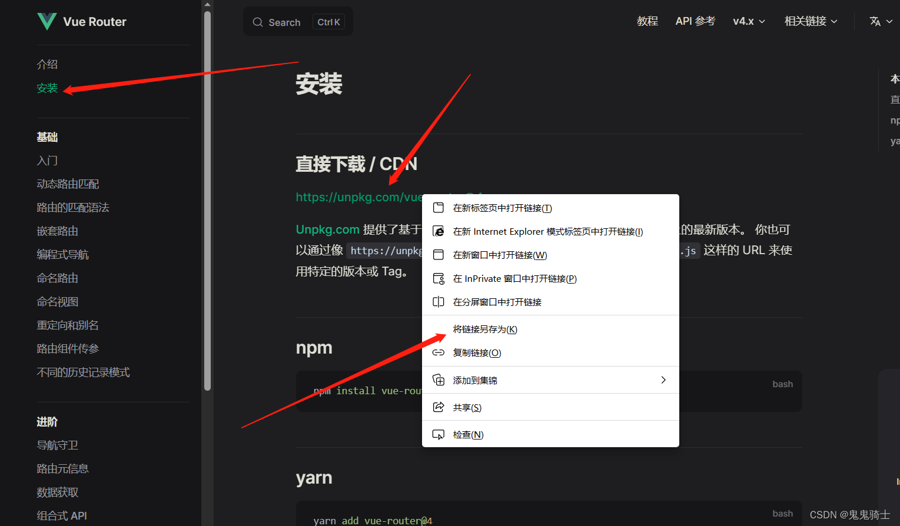Open 组合式 API in the sidebar
900x526 pixels.
(62, 516)
